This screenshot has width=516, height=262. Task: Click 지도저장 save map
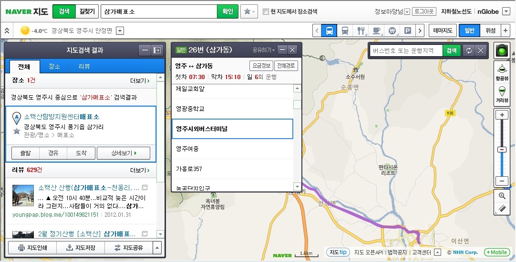81,248
